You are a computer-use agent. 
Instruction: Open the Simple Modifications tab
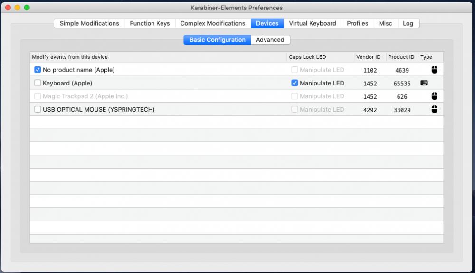[89, 23]
